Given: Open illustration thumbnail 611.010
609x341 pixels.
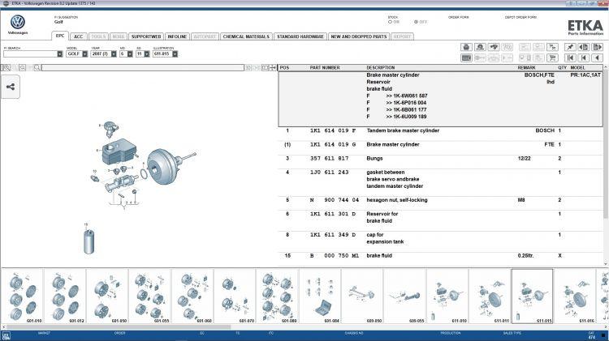Looking at the screenshot, I should (x=447, y=296).
